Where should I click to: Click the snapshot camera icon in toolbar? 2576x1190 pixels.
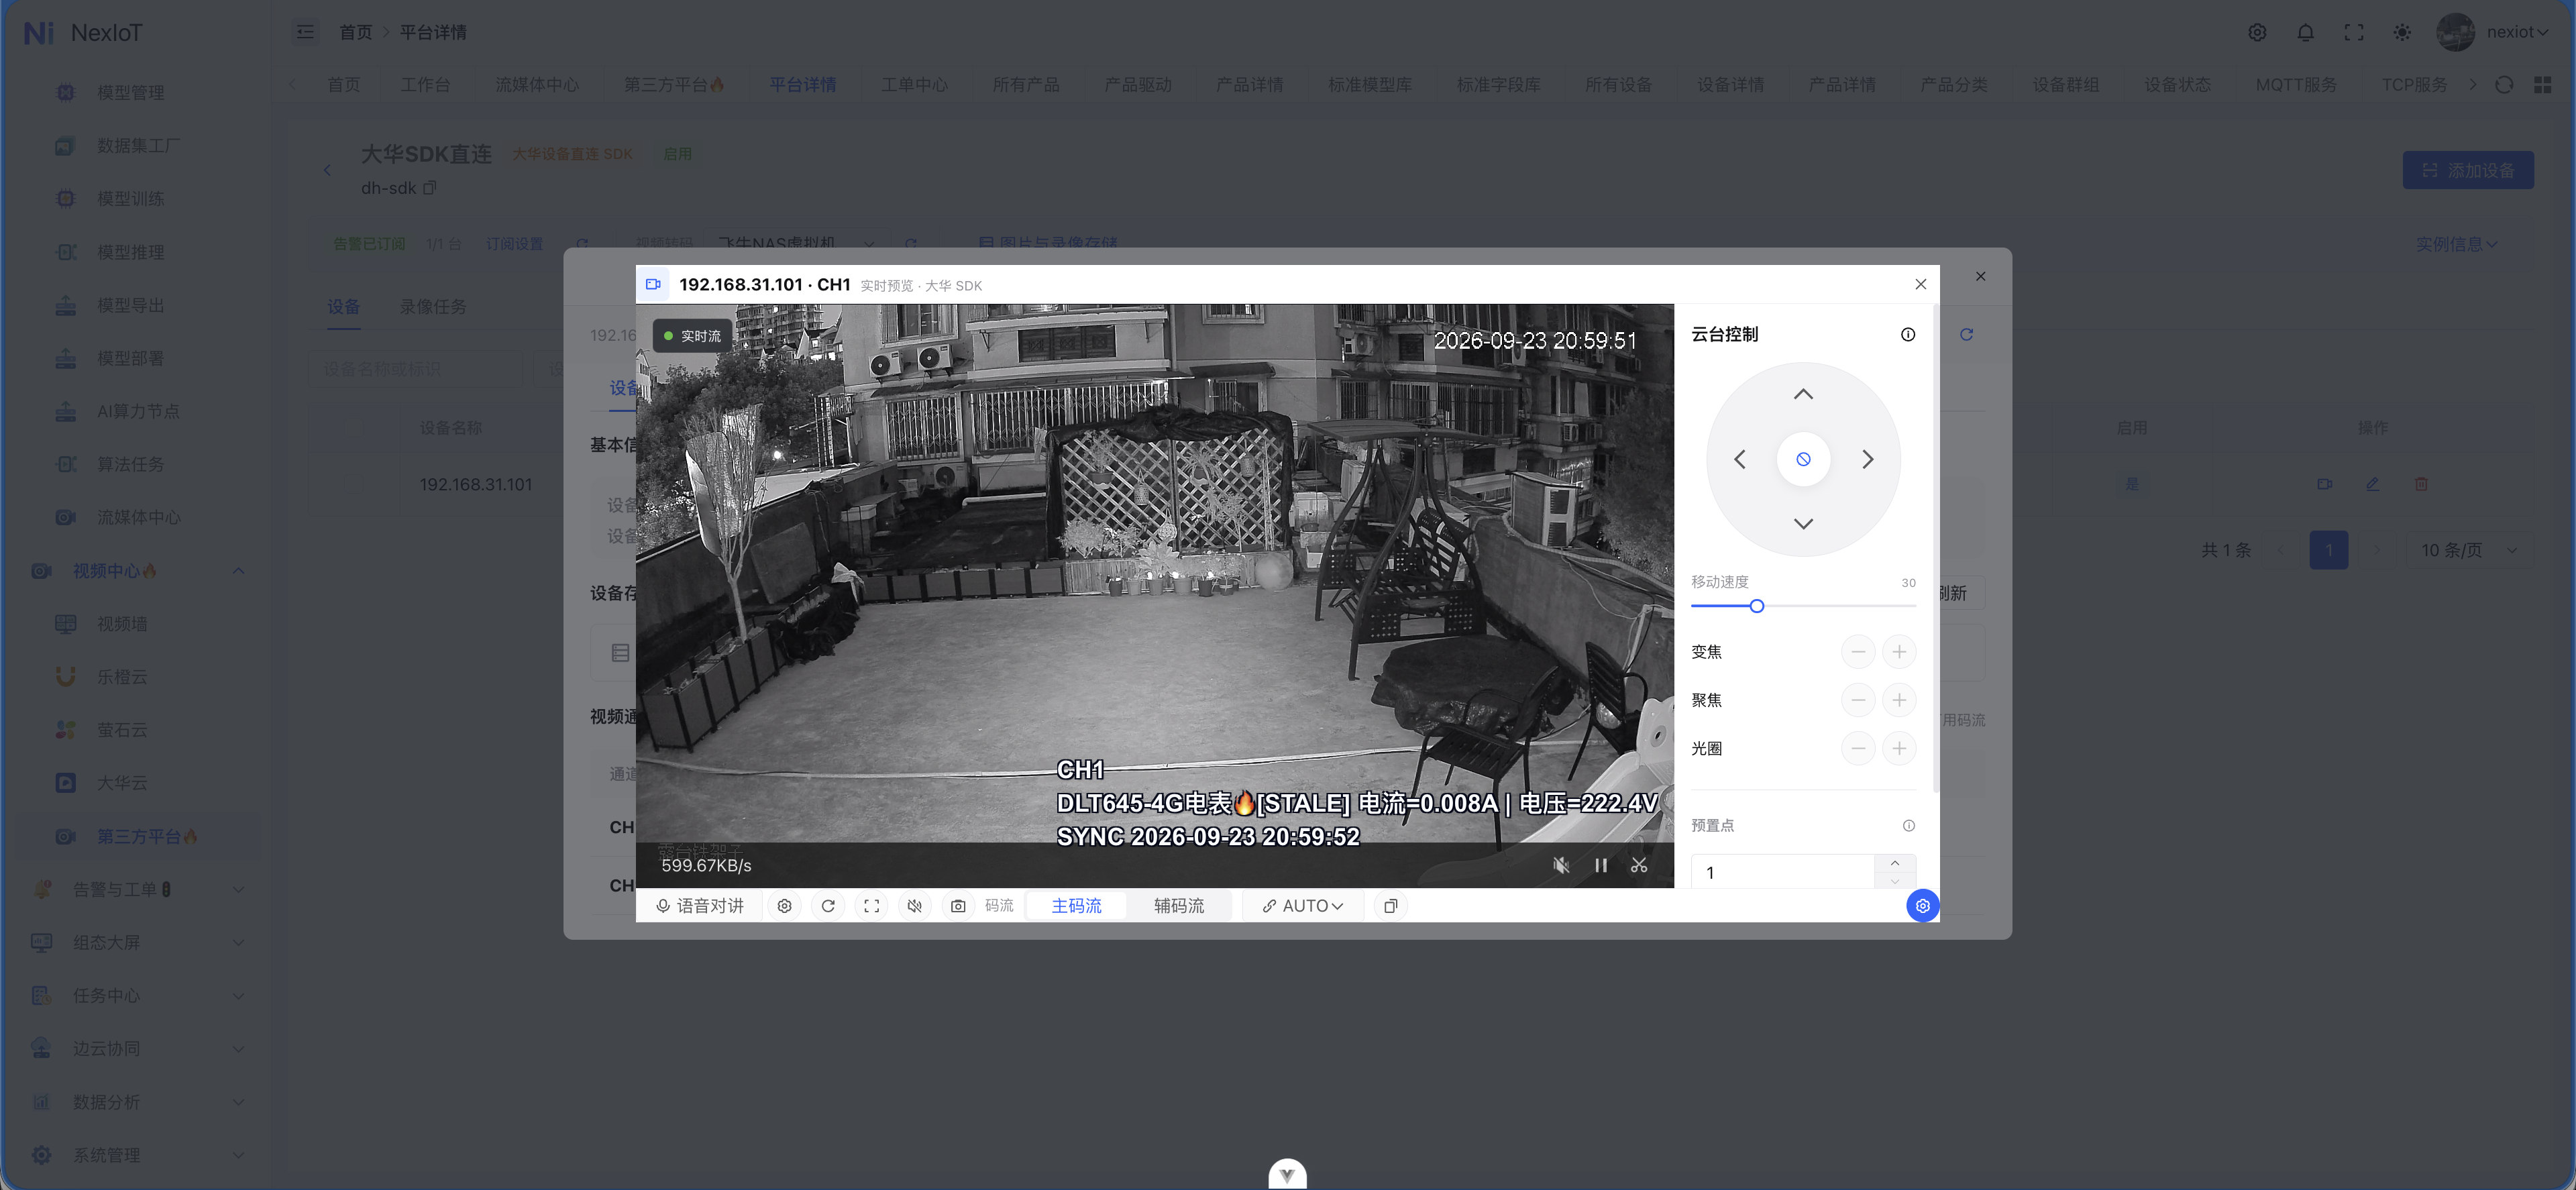tap(957, 905)
